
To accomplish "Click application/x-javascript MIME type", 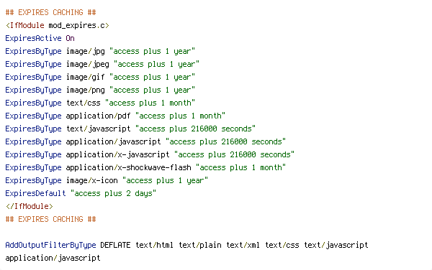I will 117,154.
